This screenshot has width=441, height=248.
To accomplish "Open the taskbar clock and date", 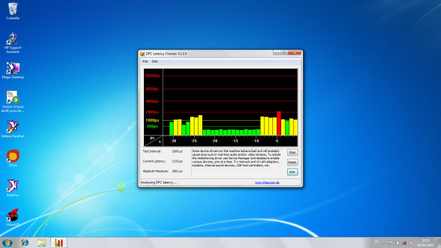I will (427, 242).
